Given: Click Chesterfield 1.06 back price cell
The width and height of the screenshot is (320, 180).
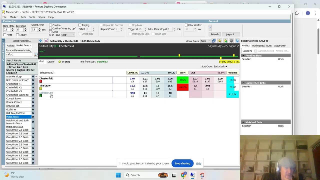Looking at the screenshot, I should (170, 80).
